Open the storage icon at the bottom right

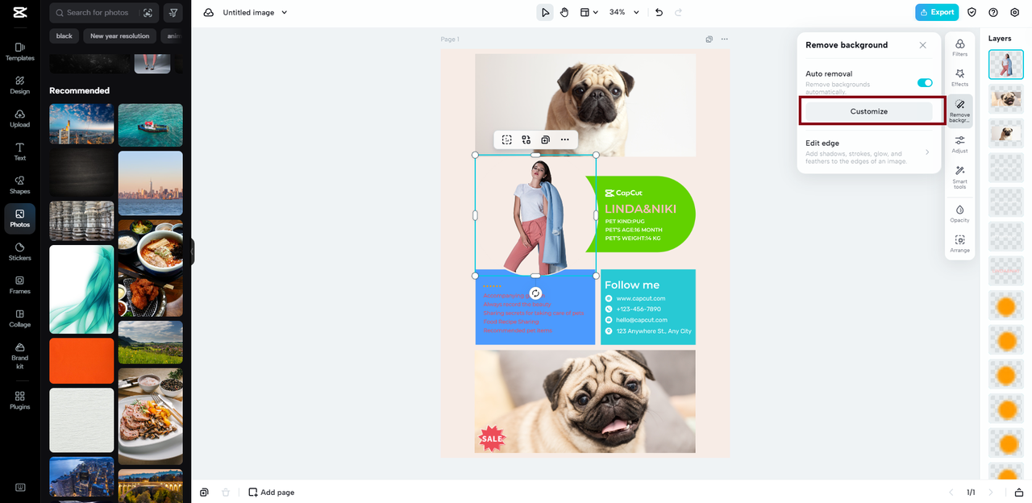pyautogui.click(x=1019, y=492)
